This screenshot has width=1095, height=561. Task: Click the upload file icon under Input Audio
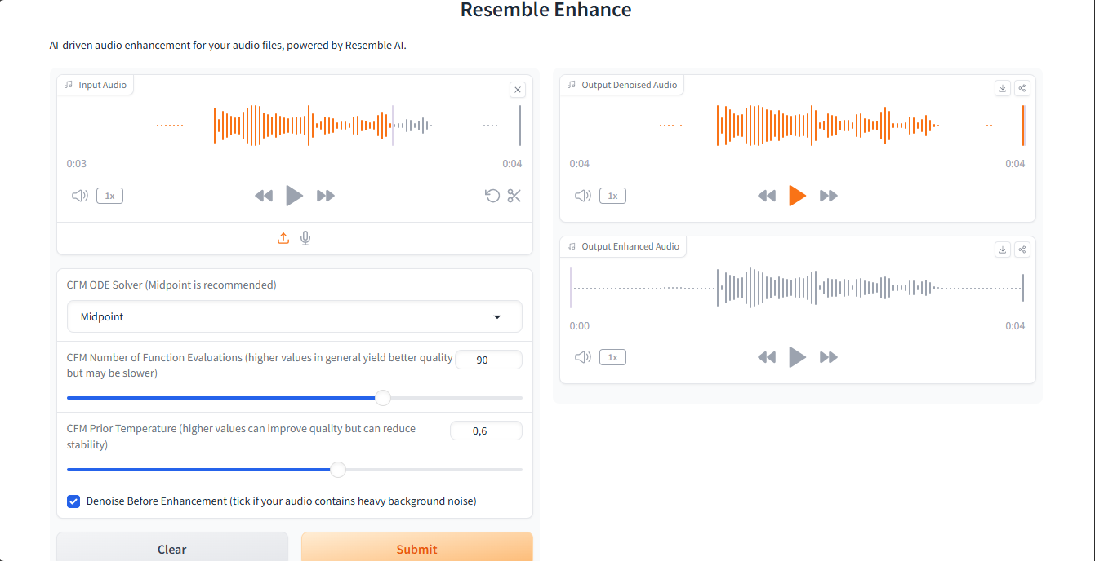pos(283,238)
